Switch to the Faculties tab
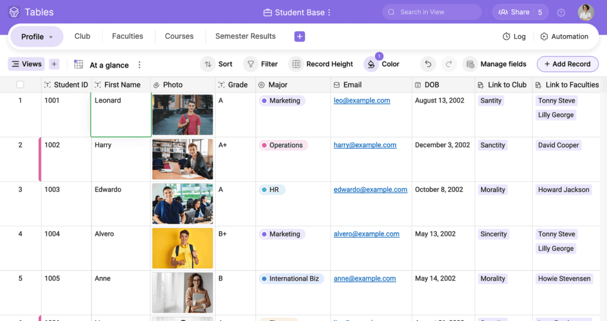The image size is (607, 321). pos(127,36)
